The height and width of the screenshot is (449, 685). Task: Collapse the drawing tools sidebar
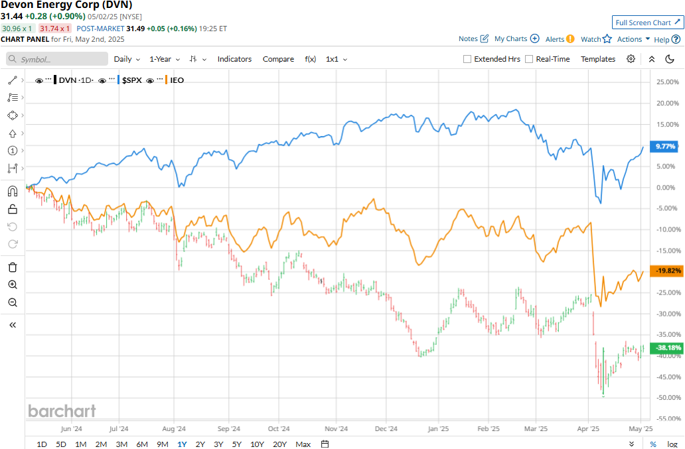point(12,325)
